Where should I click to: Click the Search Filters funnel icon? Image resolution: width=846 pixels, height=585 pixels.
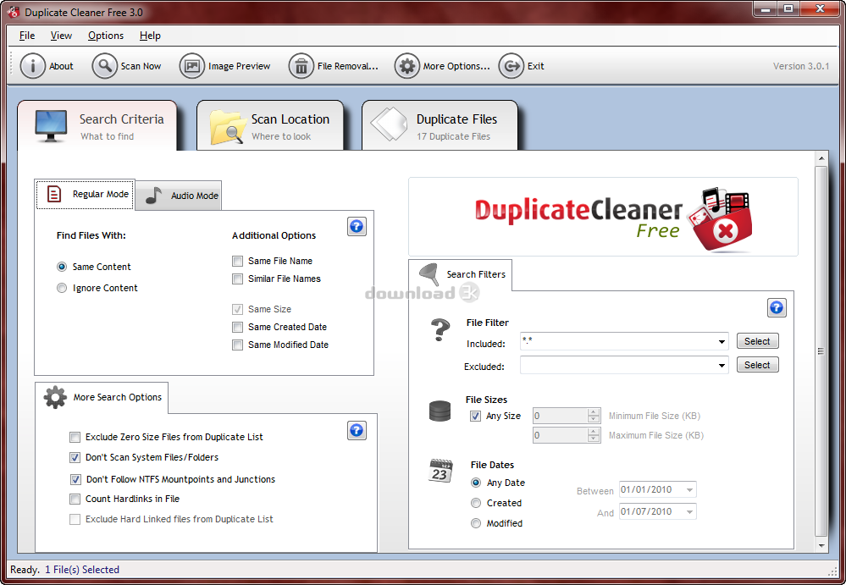click(429, 274)
